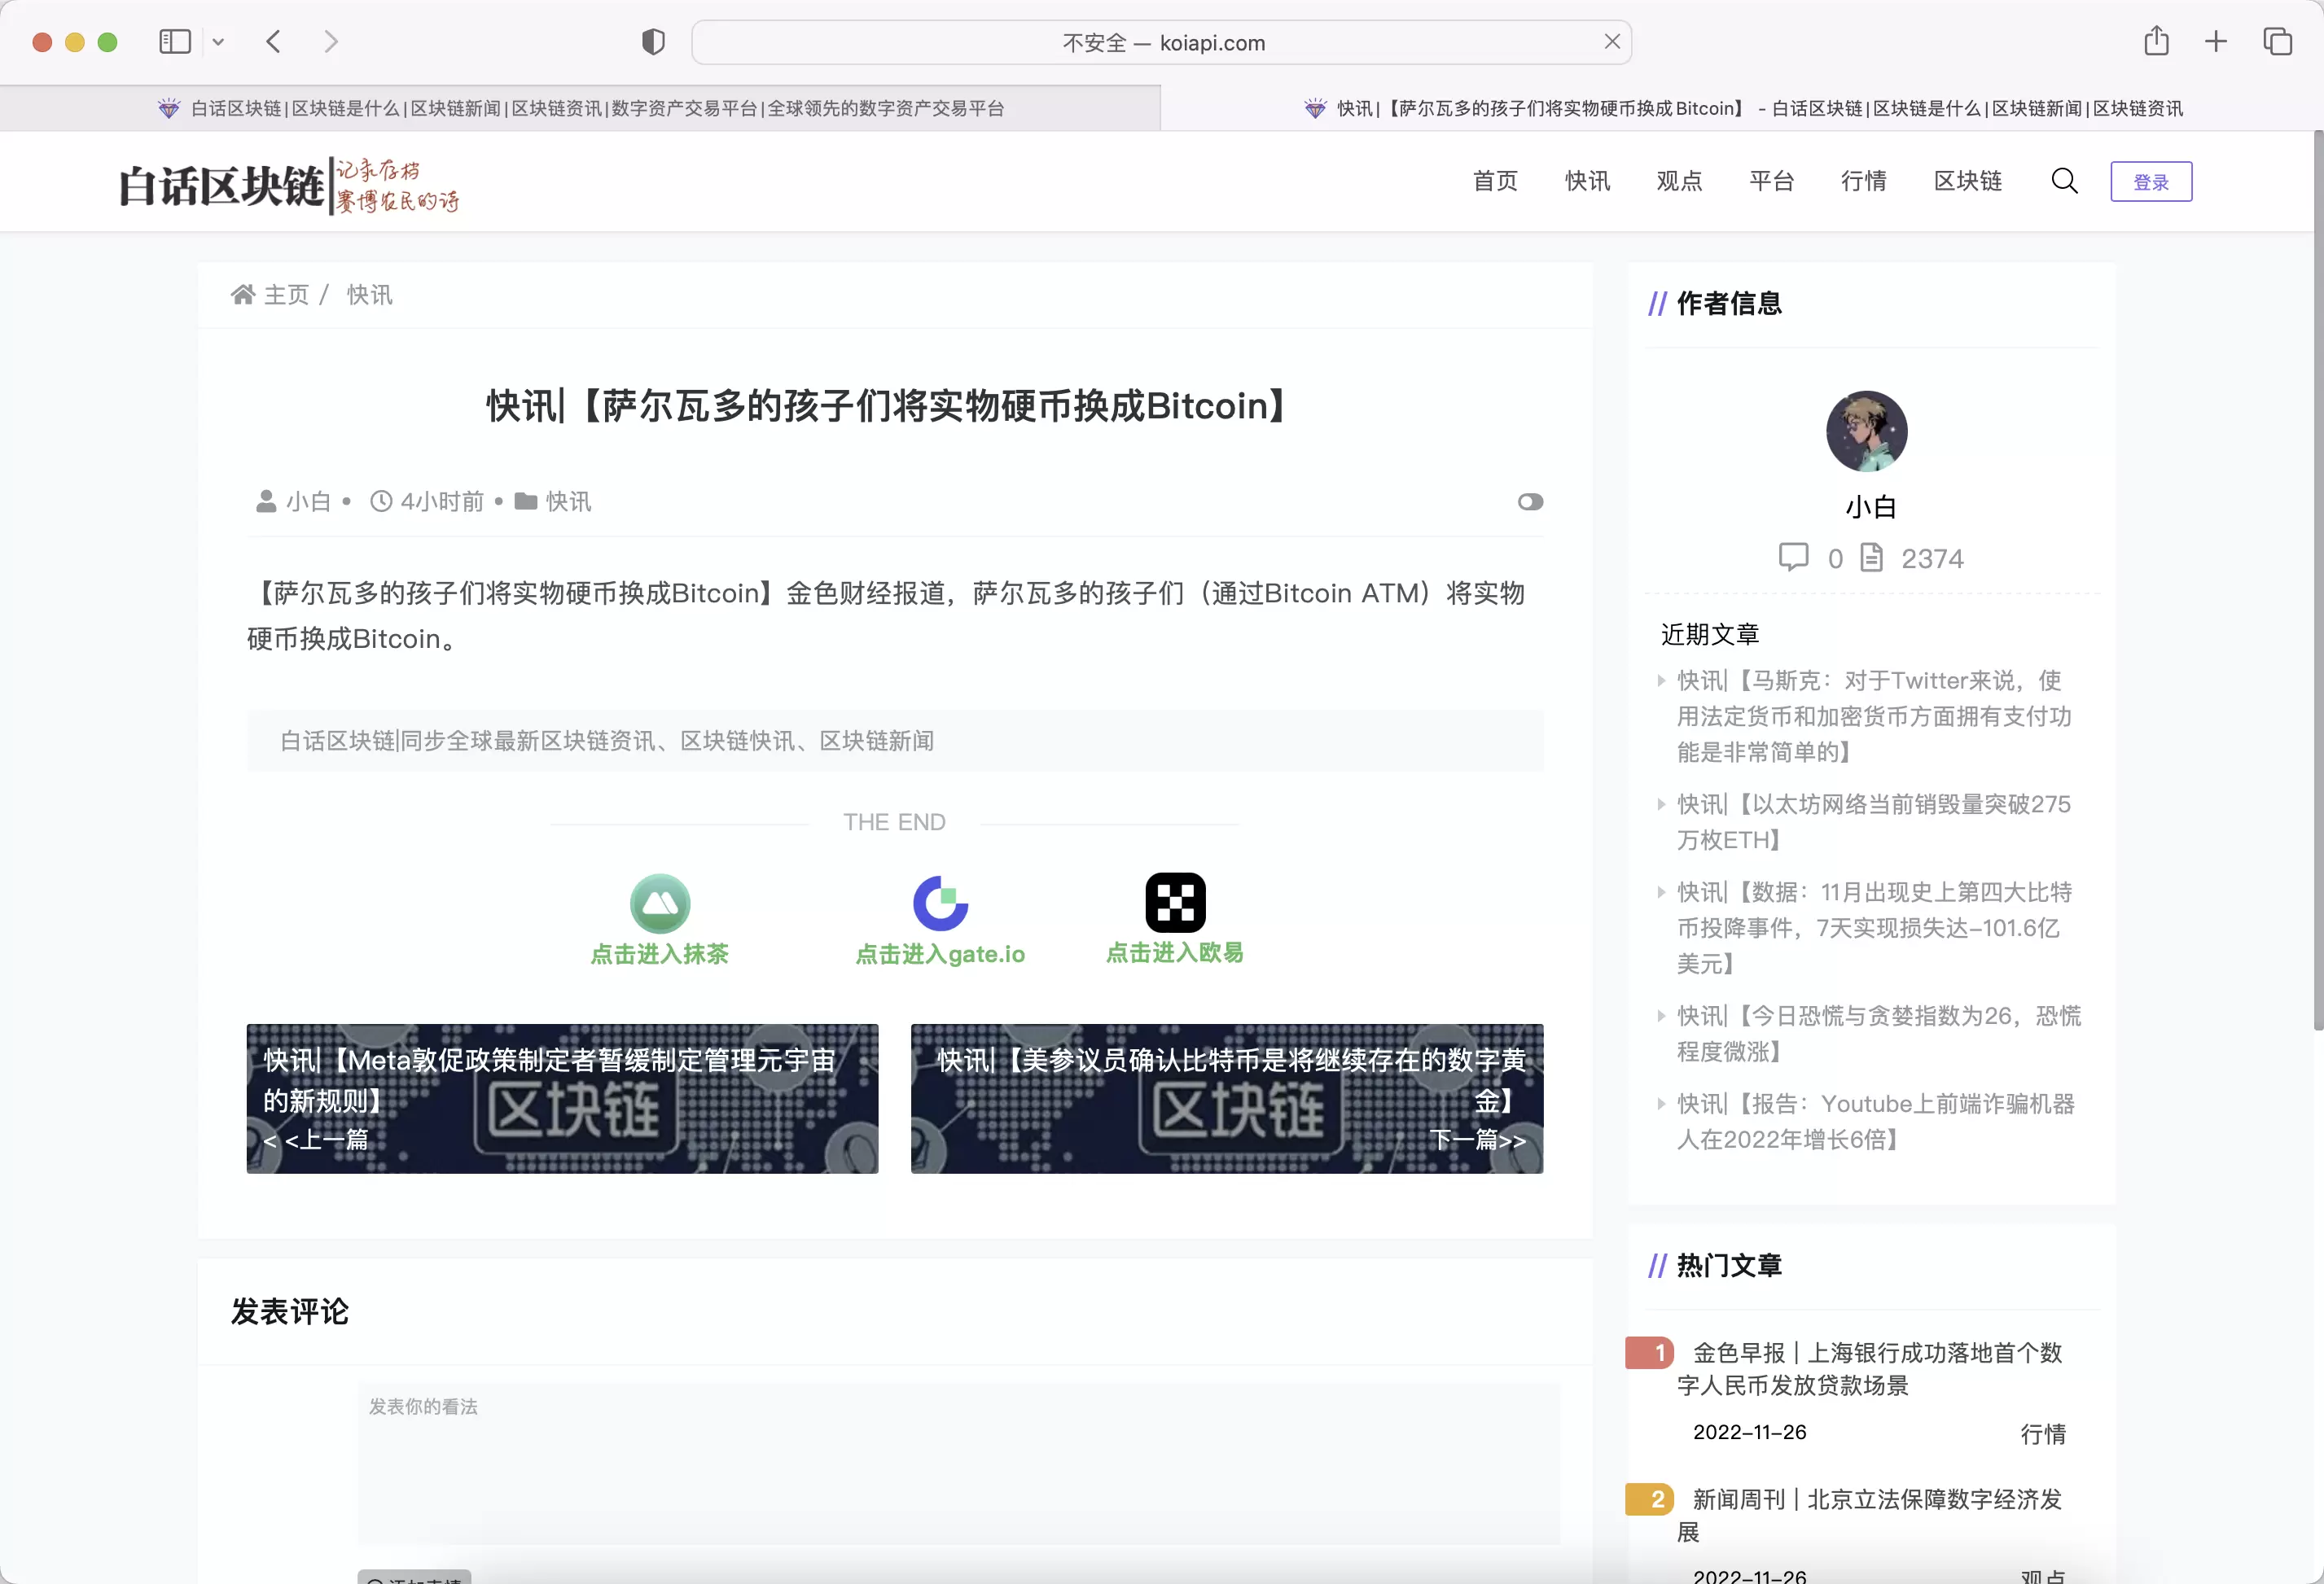The width and height of the screenshot is (2324, 1584).
Task: Open 首页 in the navigation menu
Action: (x=1495, y=181)
